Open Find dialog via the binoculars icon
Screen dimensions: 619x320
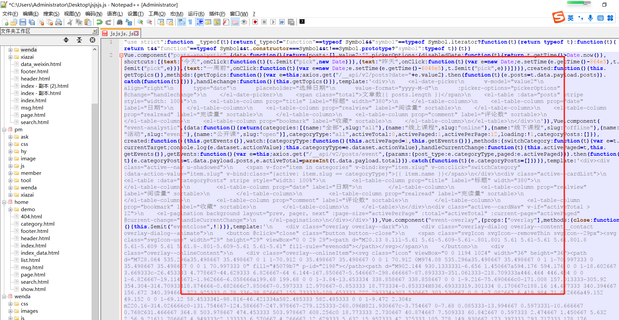[x=120, y=22]
